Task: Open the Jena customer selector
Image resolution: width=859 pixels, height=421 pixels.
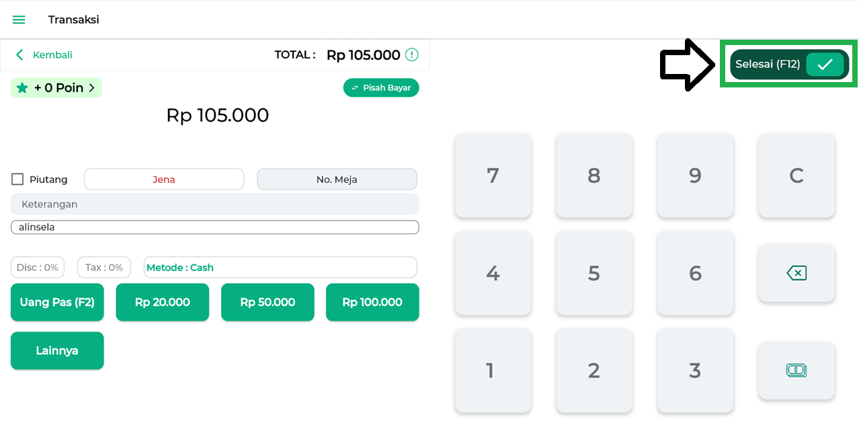Action: coord(164,180)
